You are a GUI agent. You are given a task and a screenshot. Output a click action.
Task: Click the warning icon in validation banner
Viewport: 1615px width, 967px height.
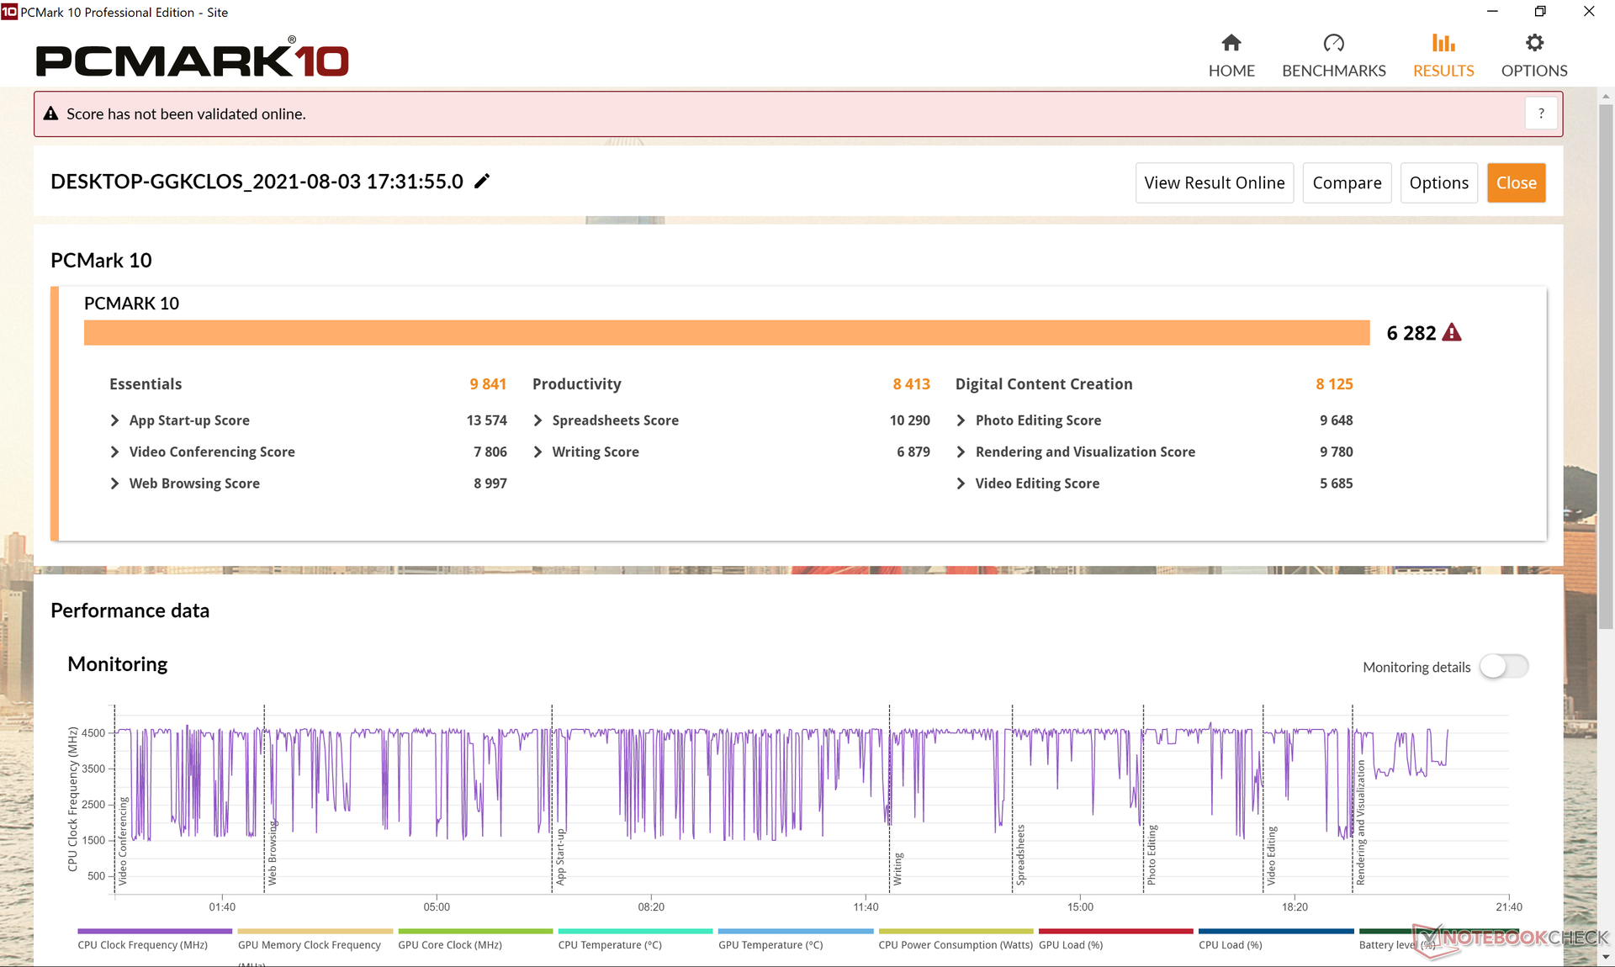(50, 114)
